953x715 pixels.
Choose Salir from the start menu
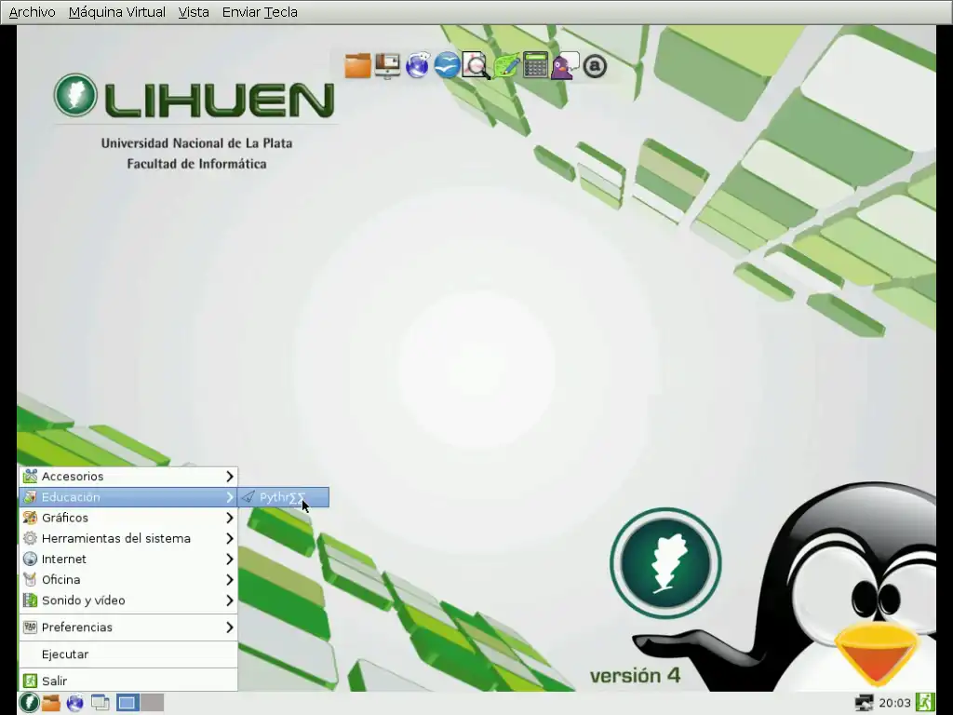[x=128, y=681]
